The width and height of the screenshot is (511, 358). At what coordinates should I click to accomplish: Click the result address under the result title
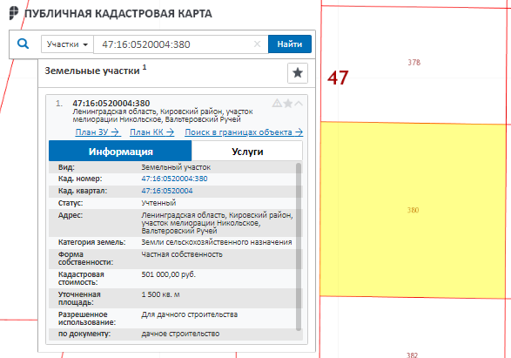coord(163,116)
